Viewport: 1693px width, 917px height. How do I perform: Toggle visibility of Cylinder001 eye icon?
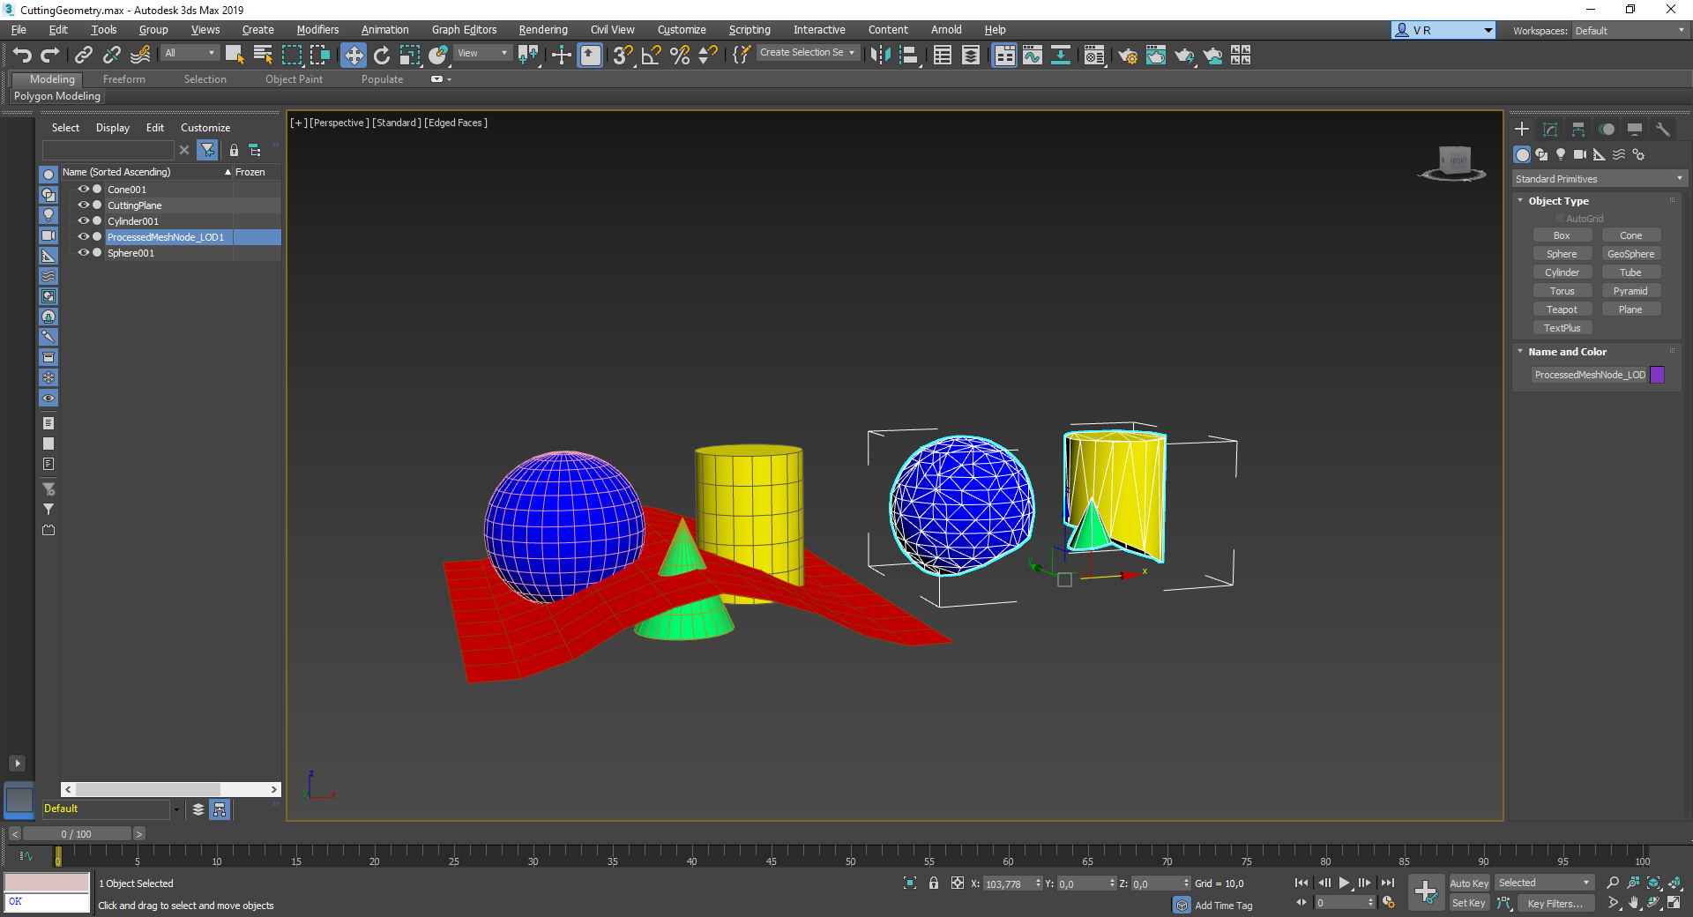coord(84,220)
